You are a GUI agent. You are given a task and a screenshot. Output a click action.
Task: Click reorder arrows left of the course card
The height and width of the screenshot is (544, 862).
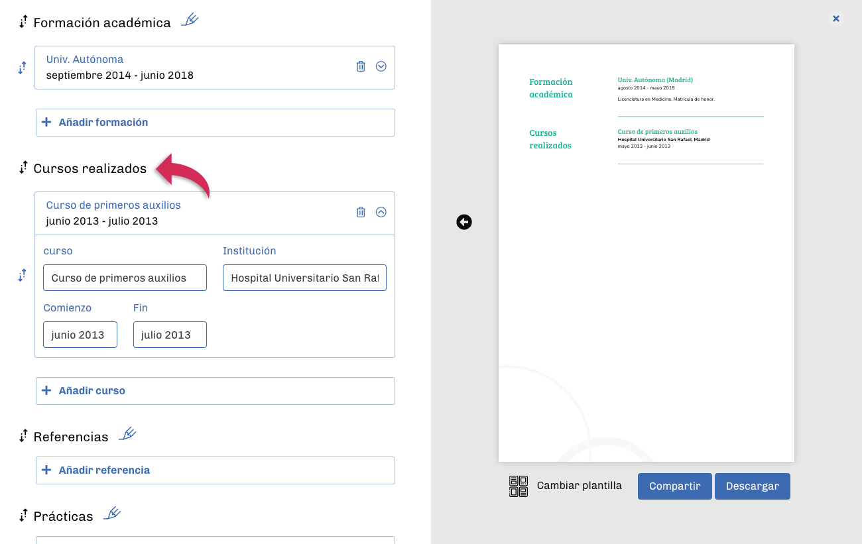pyautogui.click(x=22, y=275)
